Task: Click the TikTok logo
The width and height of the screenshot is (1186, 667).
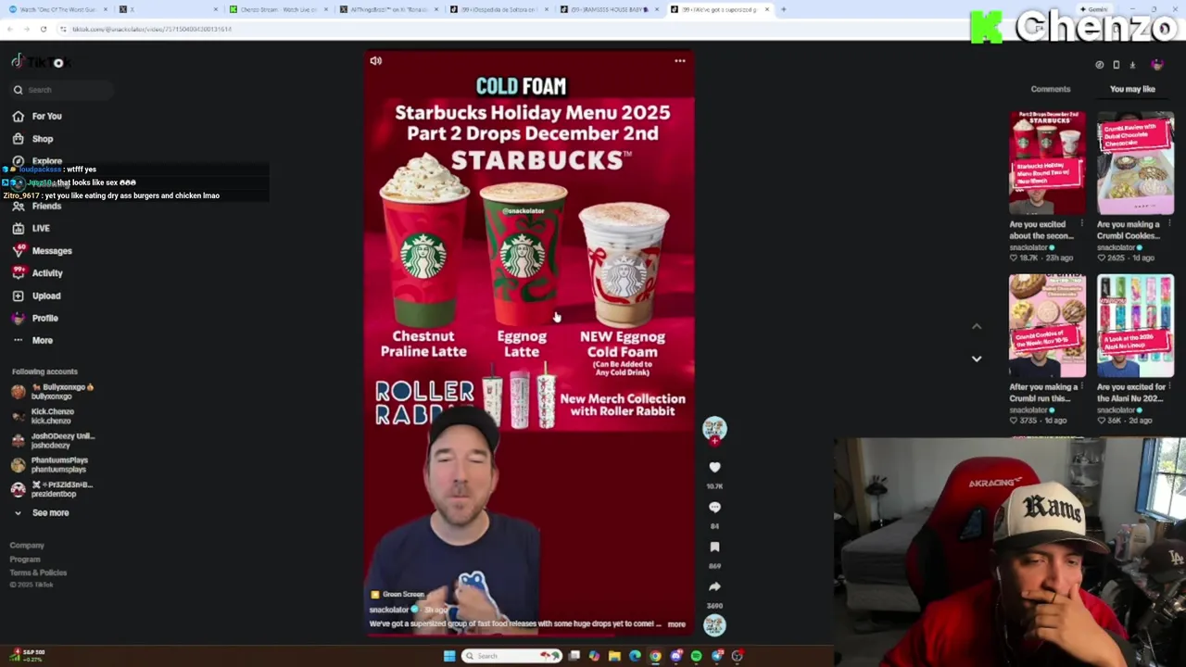Action: (40, 62)
